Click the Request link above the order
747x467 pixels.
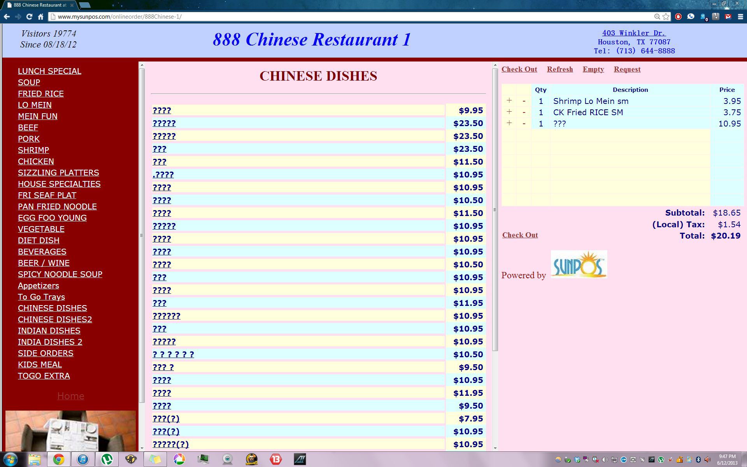(627, 69)
